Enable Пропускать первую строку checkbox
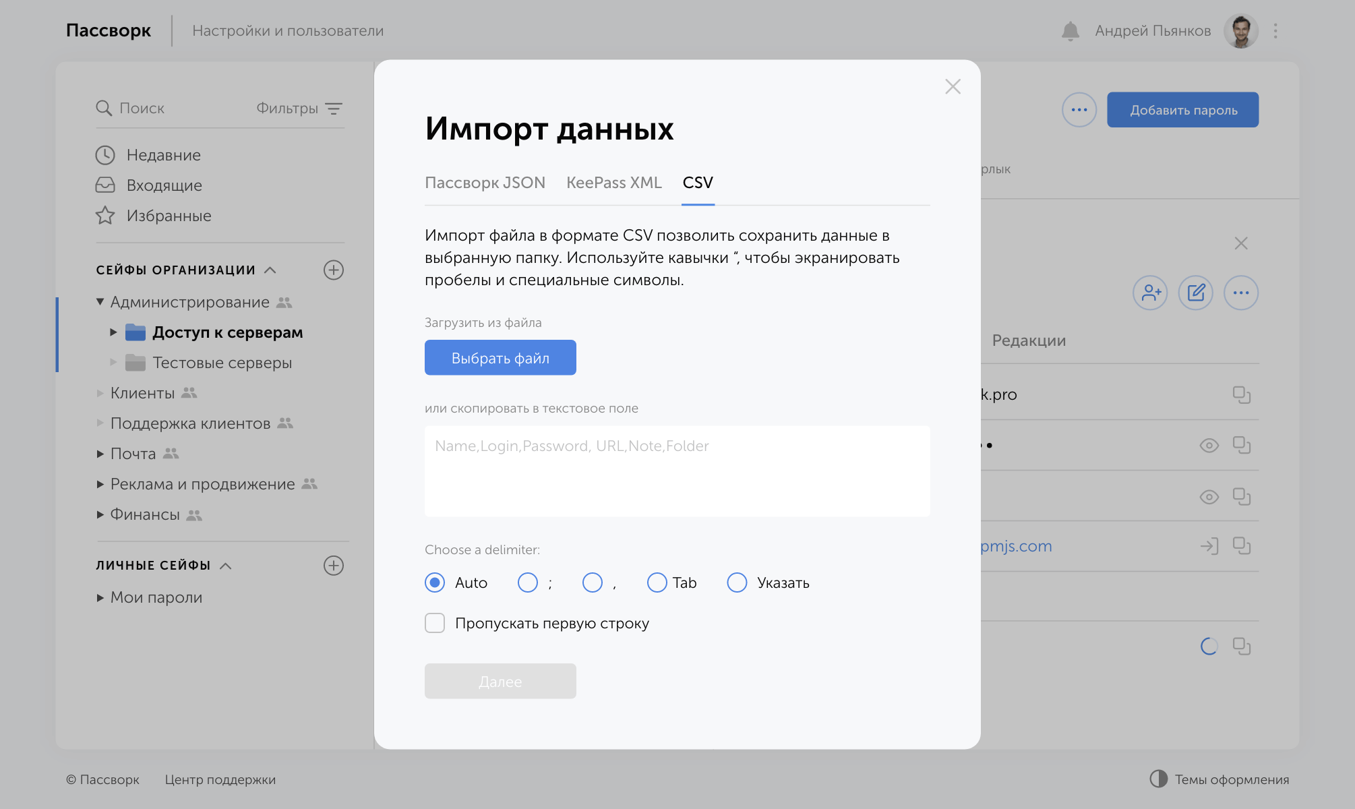This screenshot has height=809, width=1355. [x=435, y=623]
